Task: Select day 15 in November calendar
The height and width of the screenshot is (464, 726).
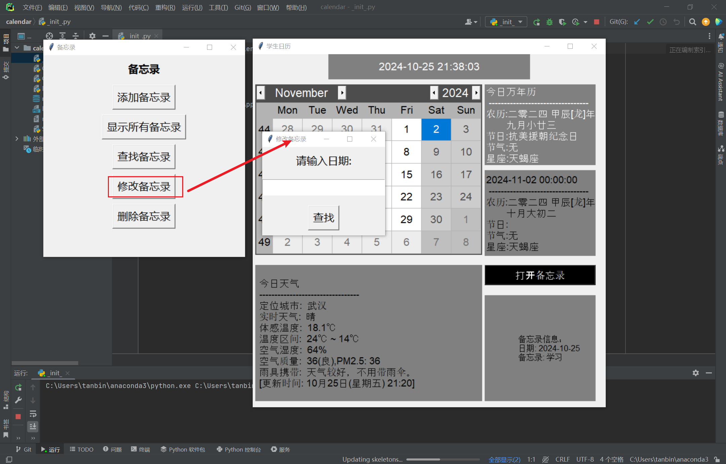Action: pyautogui.click(x=406, y=175)
